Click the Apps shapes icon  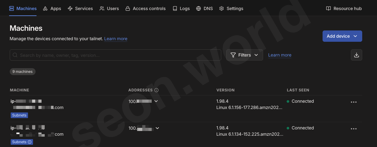click(x=45, y=8)
